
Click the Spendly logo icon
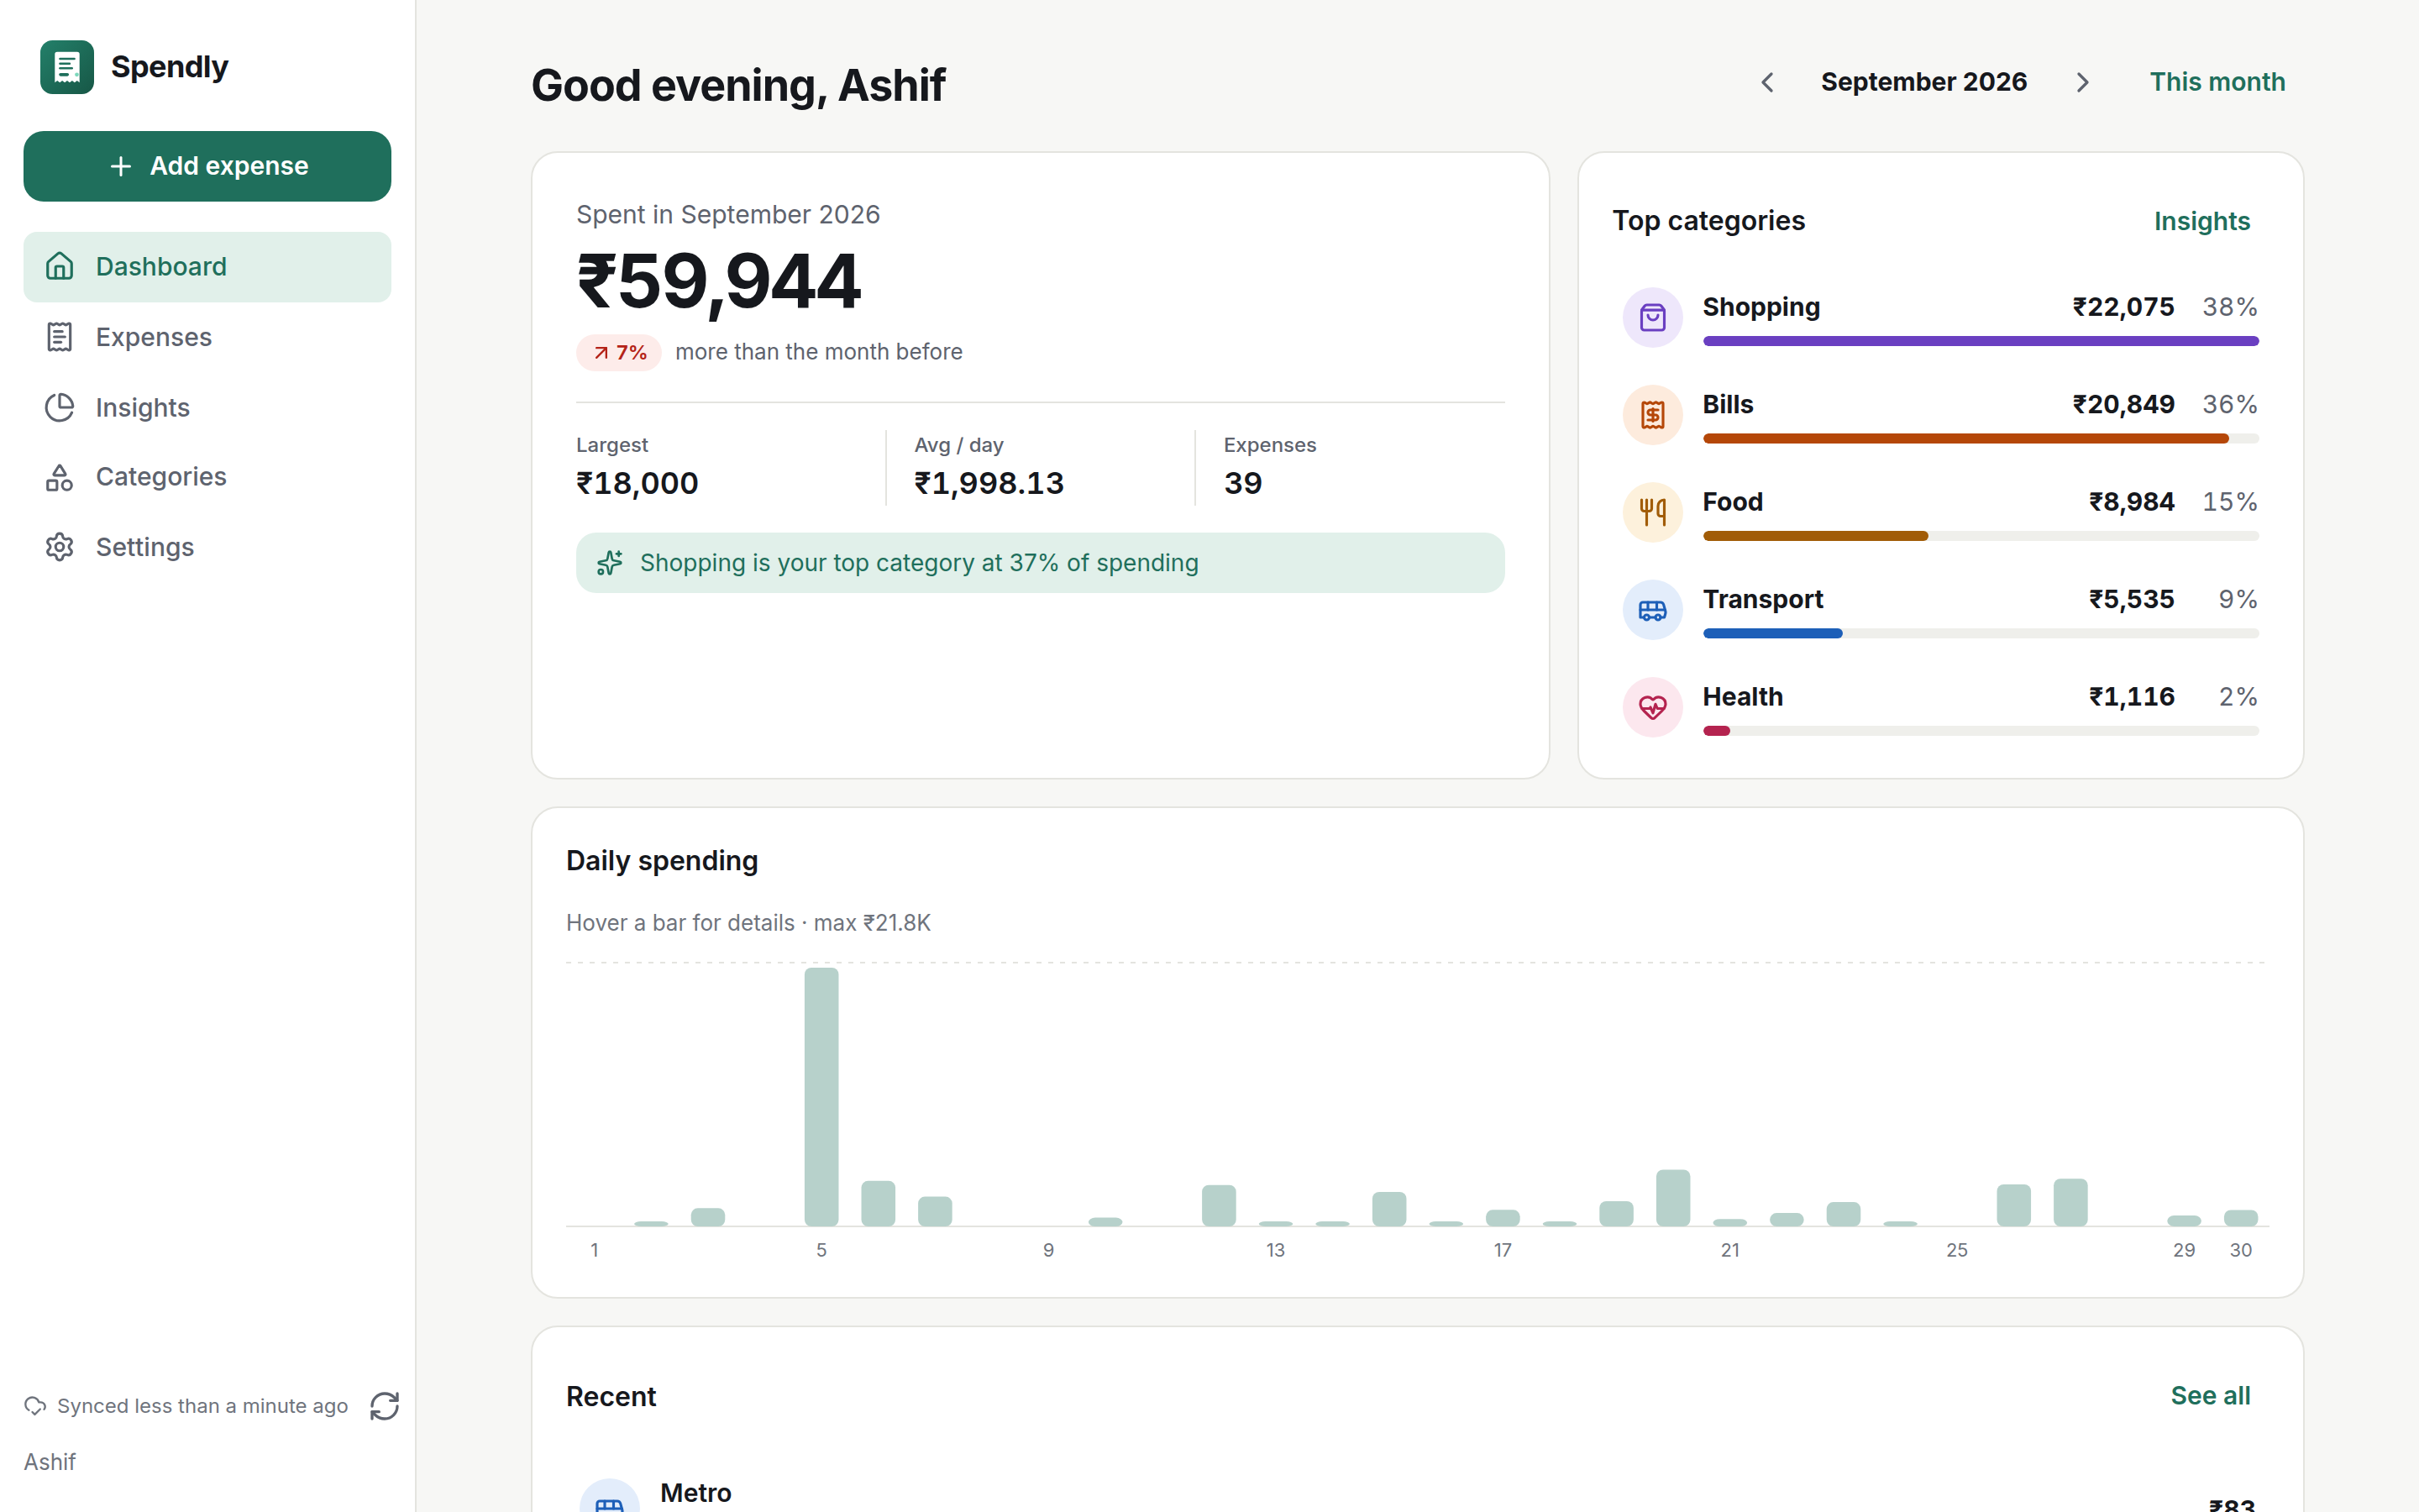coord(67,67)
